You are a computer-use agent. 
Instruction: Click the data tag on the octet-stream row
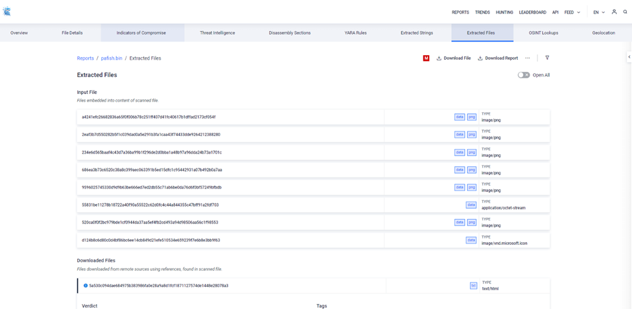pyautogui.click(x=471, y=205)
